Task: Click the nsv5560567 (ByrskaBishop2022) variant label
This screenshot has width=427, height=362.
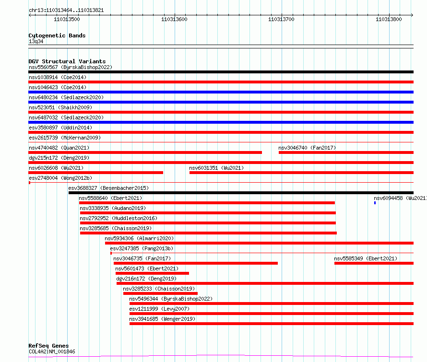Action: coord(71,67)
